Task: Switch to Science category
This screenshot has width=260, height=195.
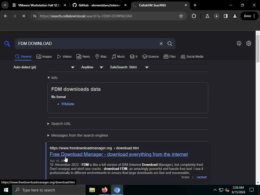Action: pyautogui.click(x=150, y=57)
